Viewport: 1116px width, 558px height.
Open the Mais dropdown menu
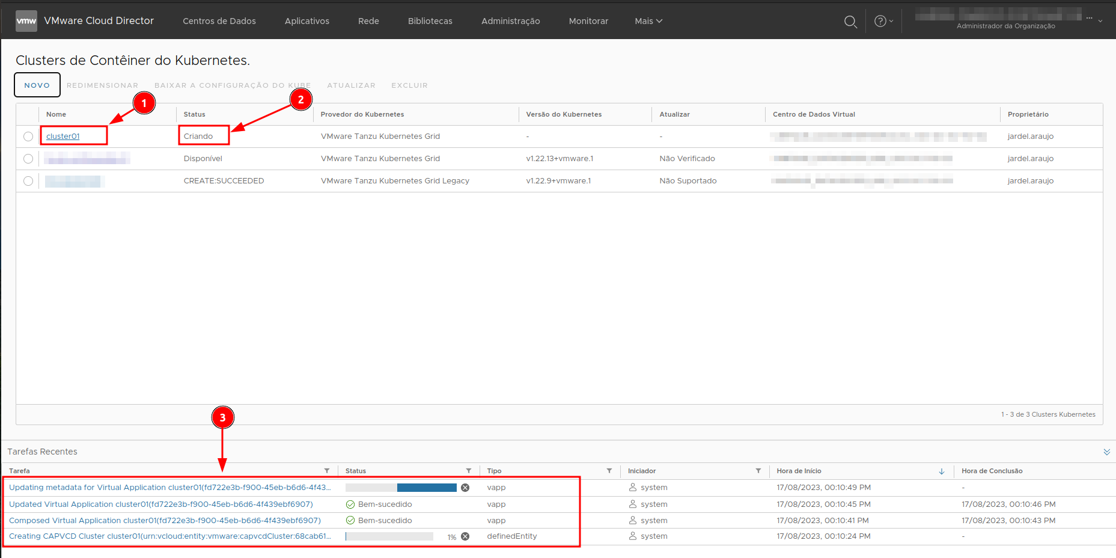point(648,21)
